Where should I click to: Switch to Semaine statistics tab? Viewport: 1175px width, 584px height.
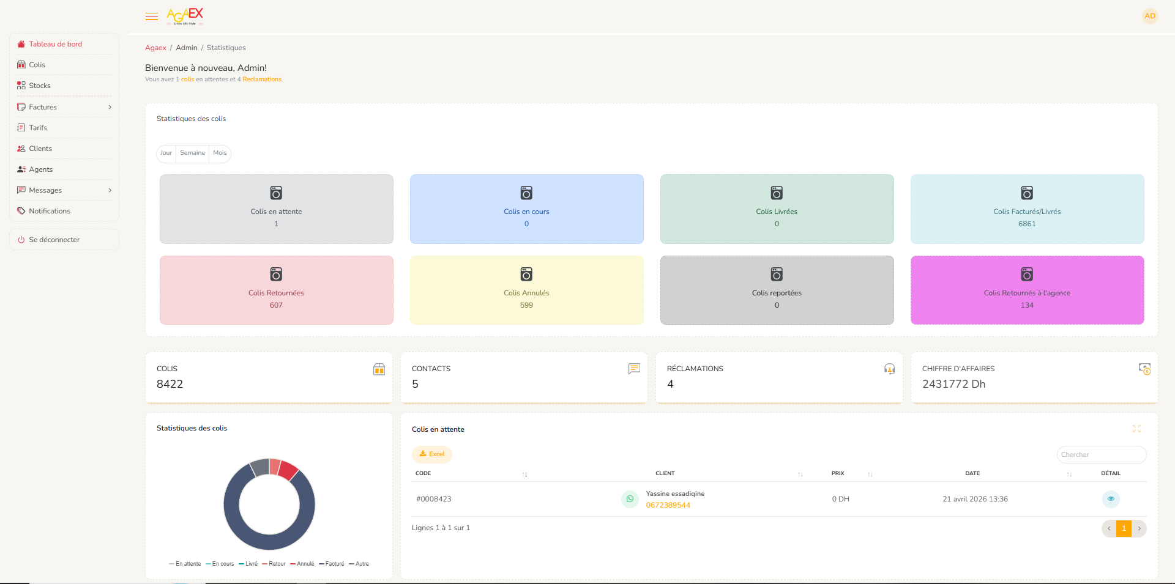point(193,153)
